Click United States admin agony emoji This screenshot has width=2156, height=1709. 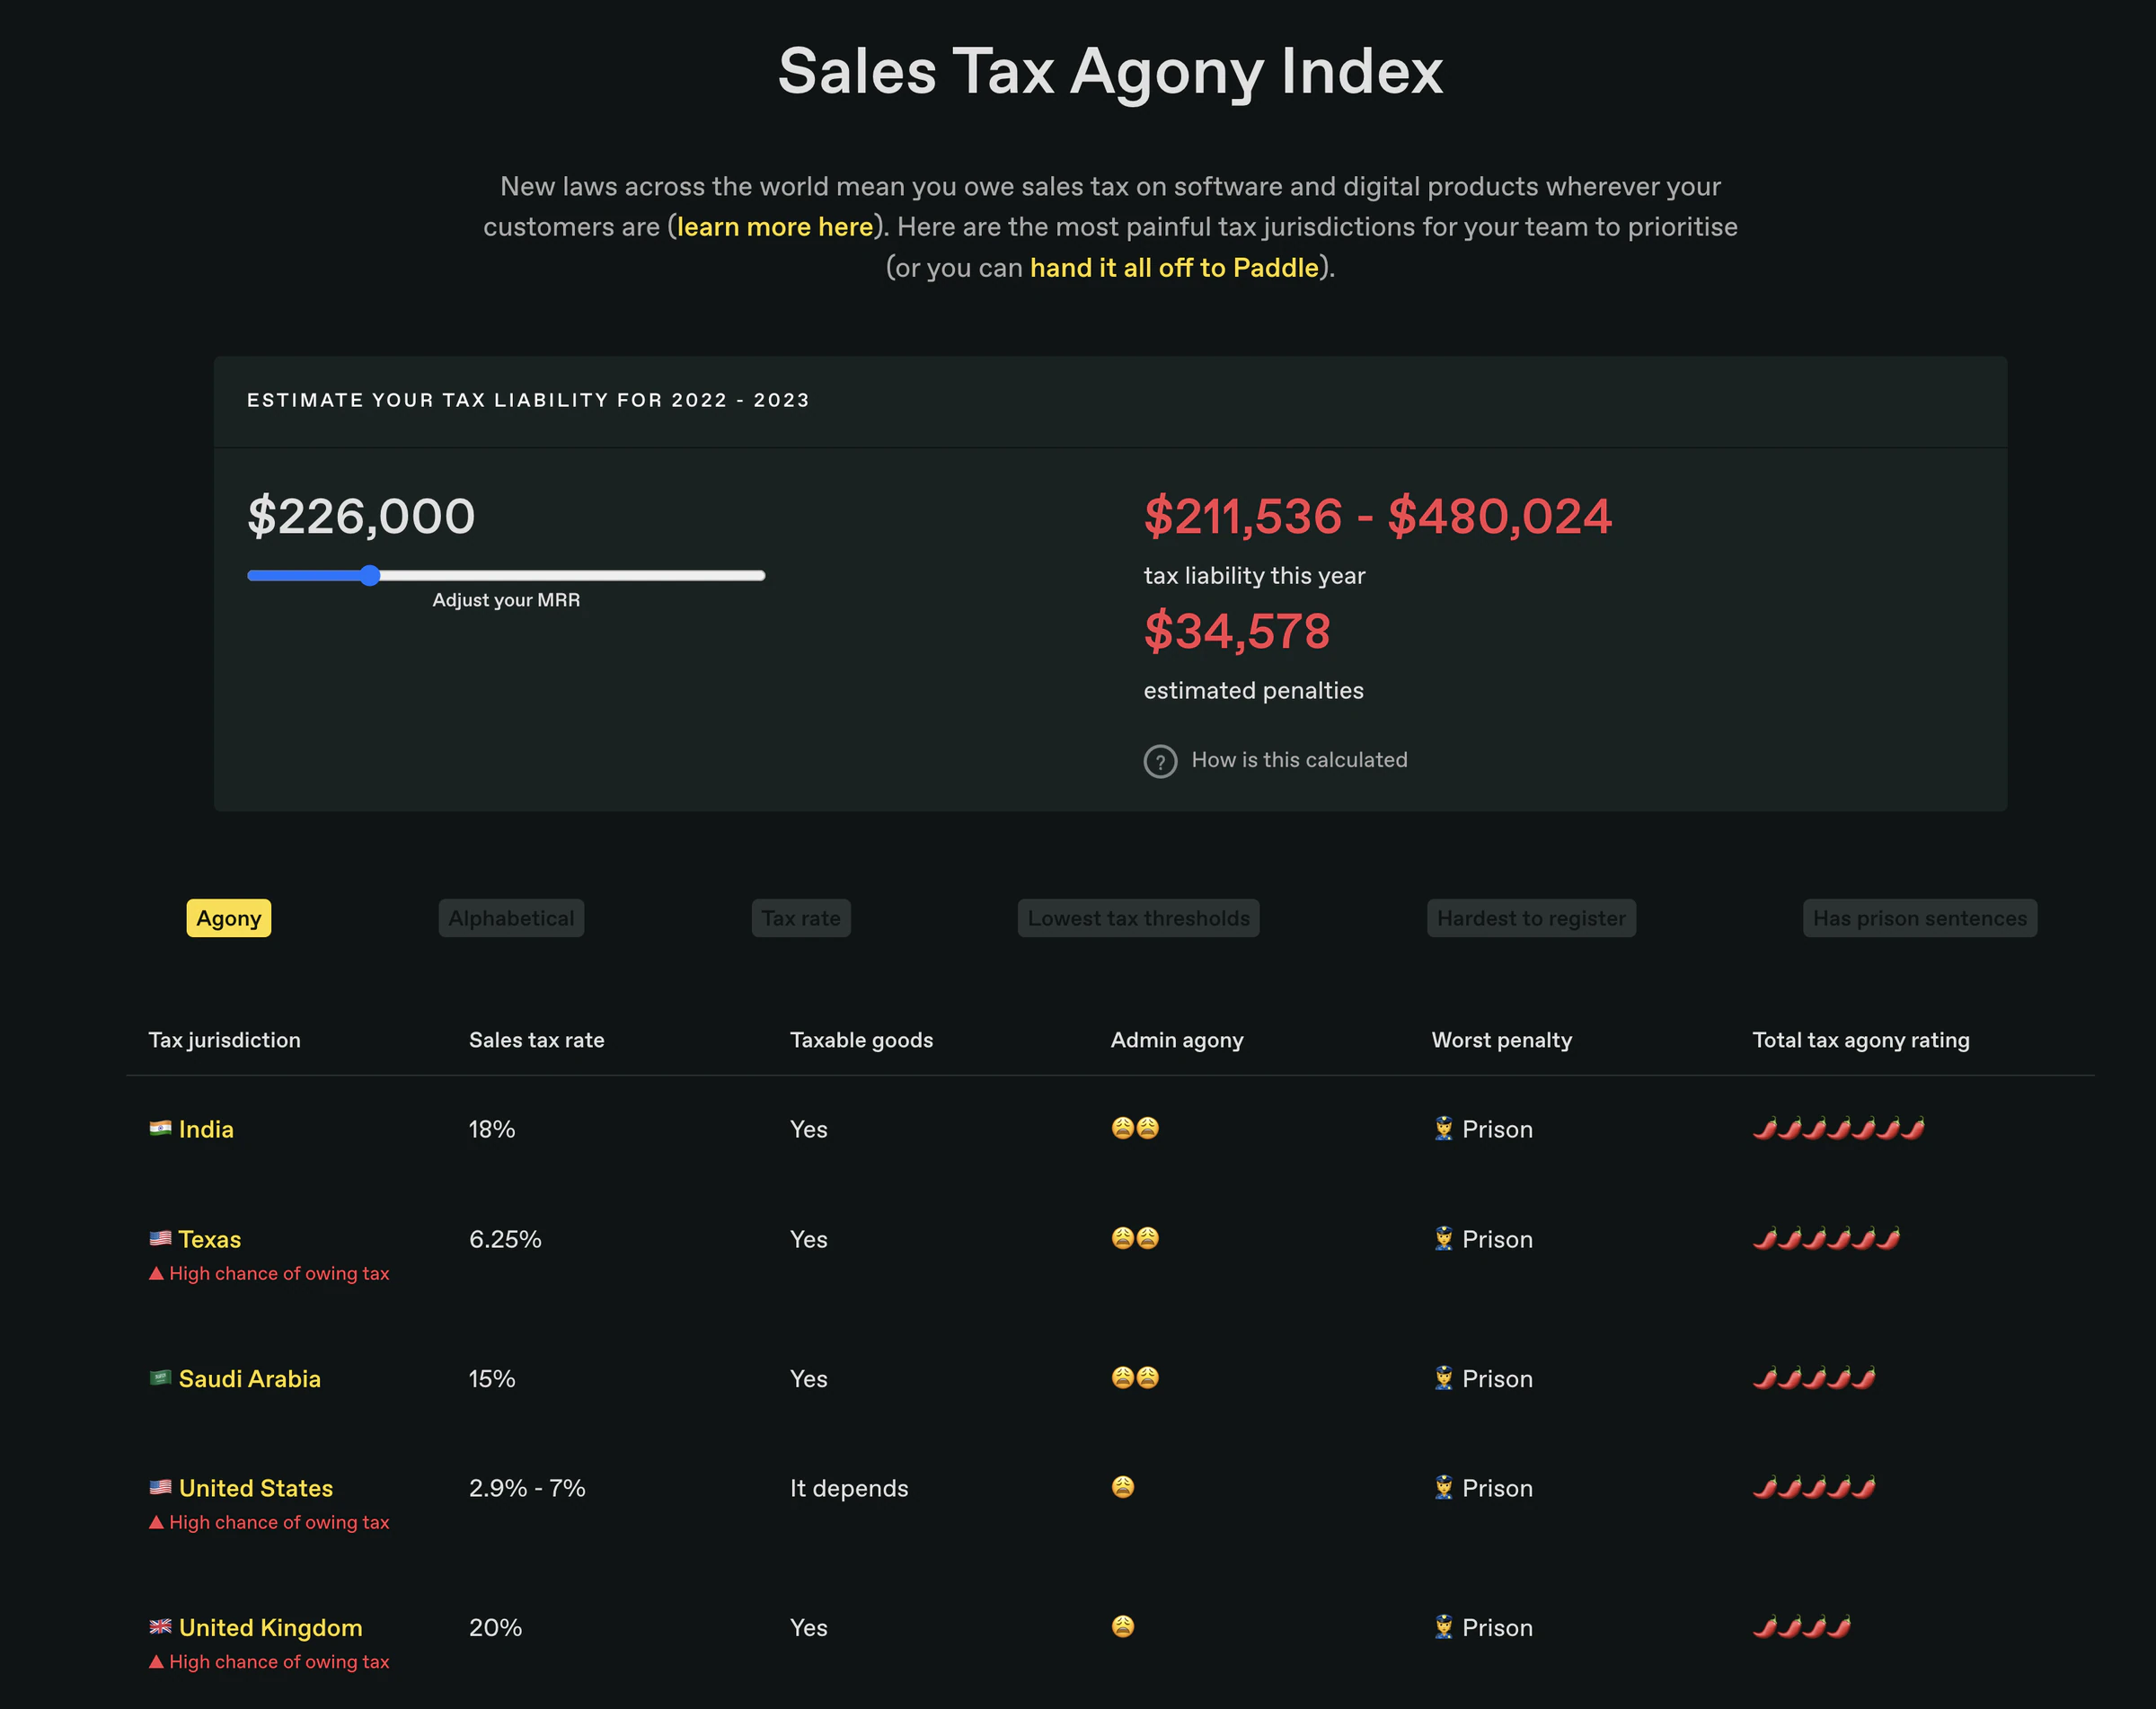point(1123,1487)
